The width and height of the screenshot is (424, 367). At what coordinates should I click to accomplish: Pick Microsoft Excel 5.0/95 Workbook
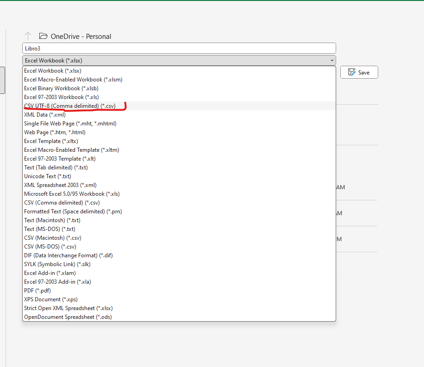point(179,194)
